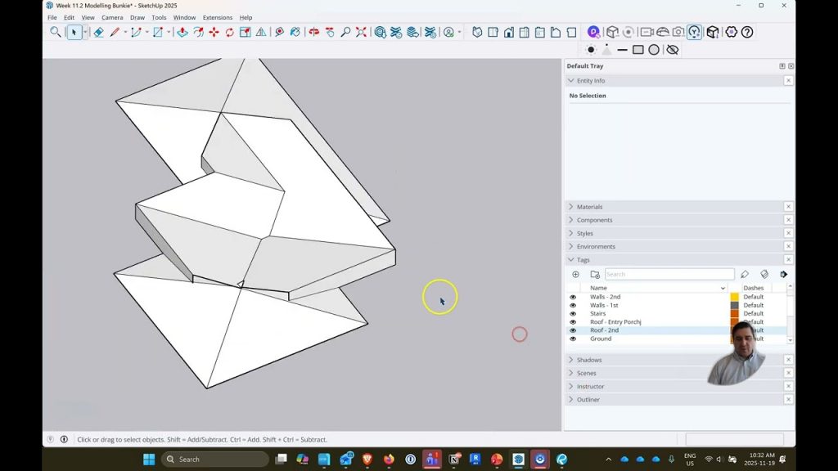Viewport: 838px width, 471px height.
Task: Expand the Shadows panel
Action: (x=589, y=360)
